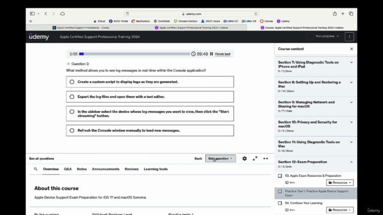Expand Section 11: Using Diagnostic Tools on Mac

coord(315,146)
